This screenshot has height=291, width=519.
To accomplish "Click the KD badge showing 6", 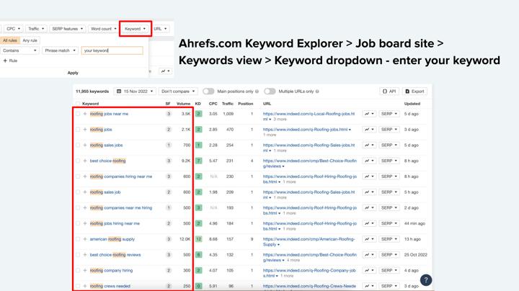I will coord(199,255).
